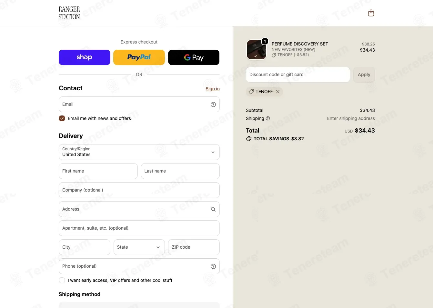
Task: Choose Google Pay express checkout
Action: click(x=194, y=57)
